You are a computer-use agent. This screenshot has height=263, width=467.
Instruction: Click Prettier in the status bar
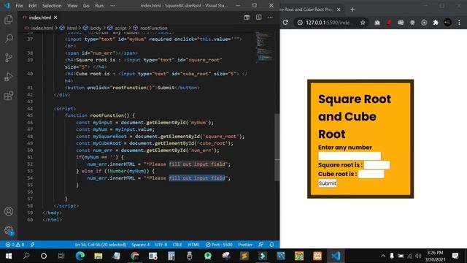point(245,245)
